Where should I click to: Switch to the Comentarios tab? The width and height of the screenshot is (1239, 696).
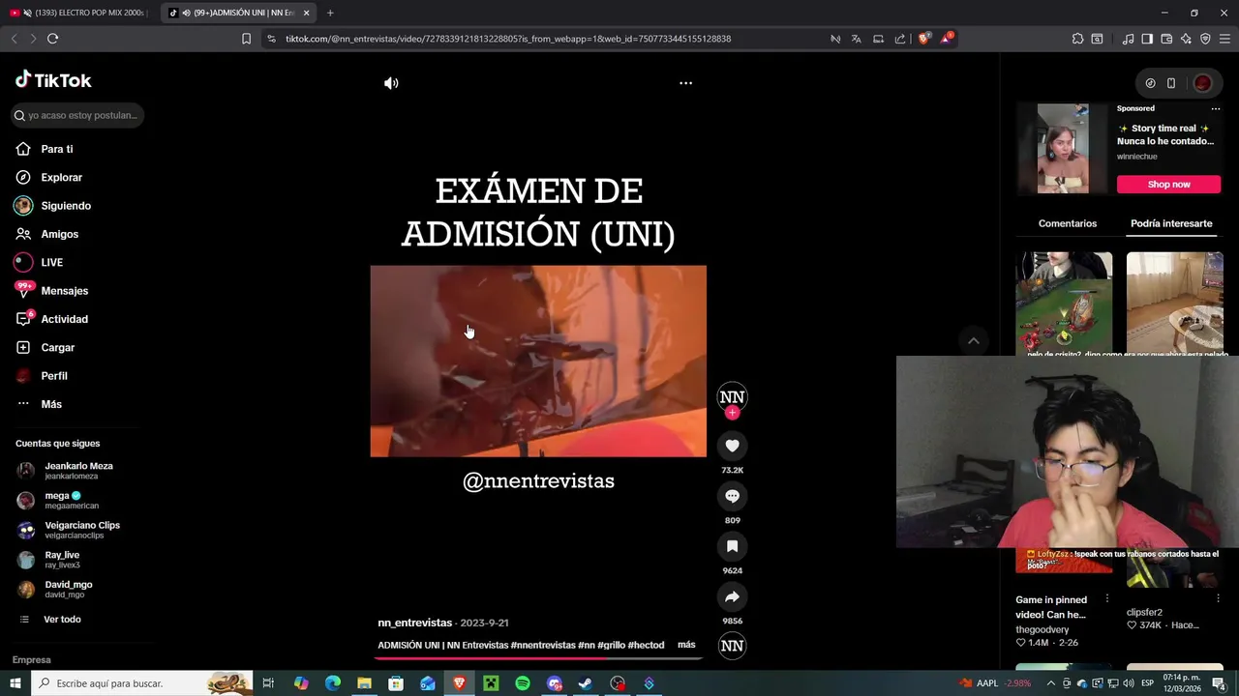(x=1068, y=223)
